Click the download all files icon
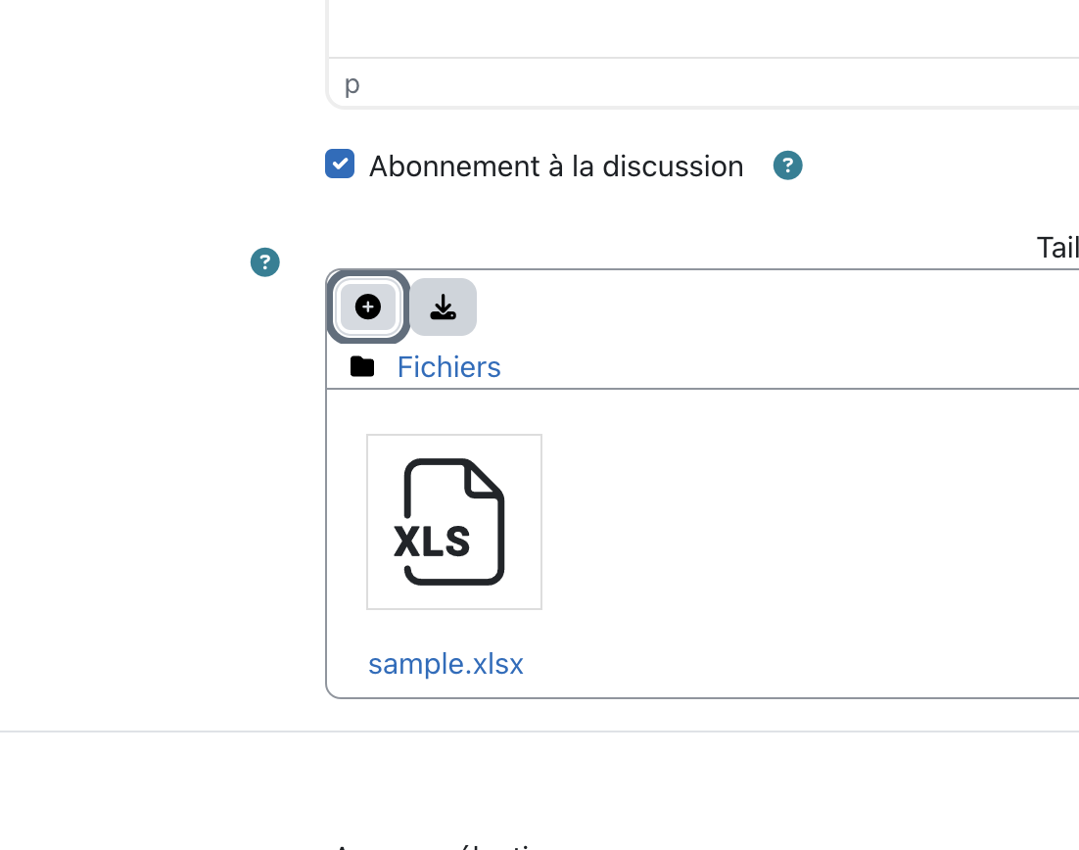 click(444, 307)
